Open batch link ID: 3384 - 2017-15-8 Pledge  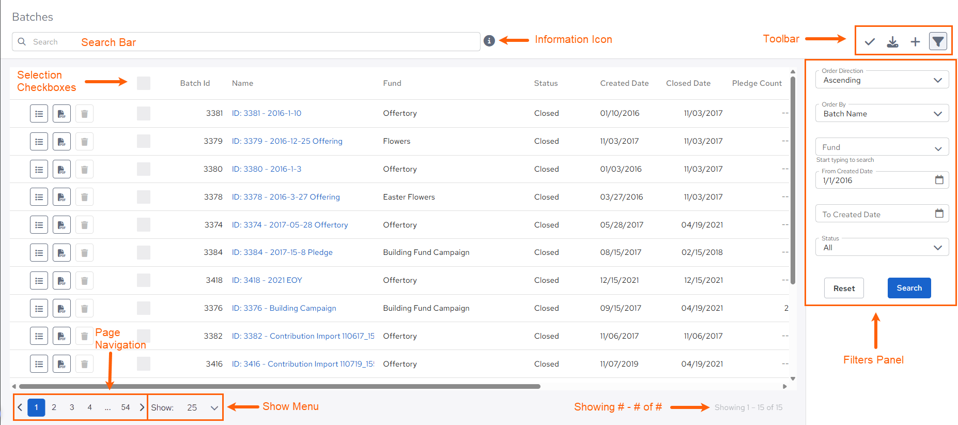point(282,252)
